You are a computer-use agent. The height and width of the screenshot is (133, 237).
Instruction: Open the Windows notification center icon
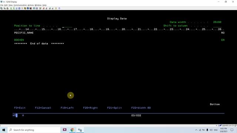[x=232, y=130]
